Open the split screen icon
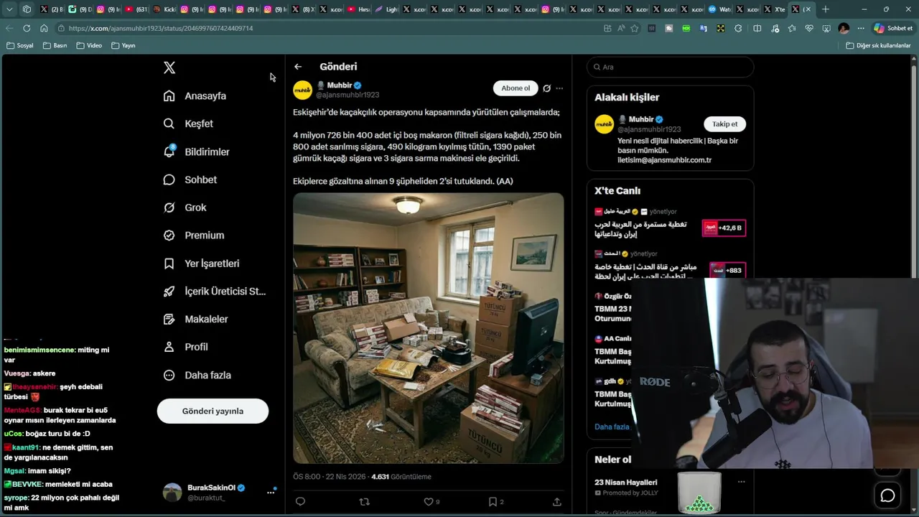The image size is (919, 517). point(757,28)
